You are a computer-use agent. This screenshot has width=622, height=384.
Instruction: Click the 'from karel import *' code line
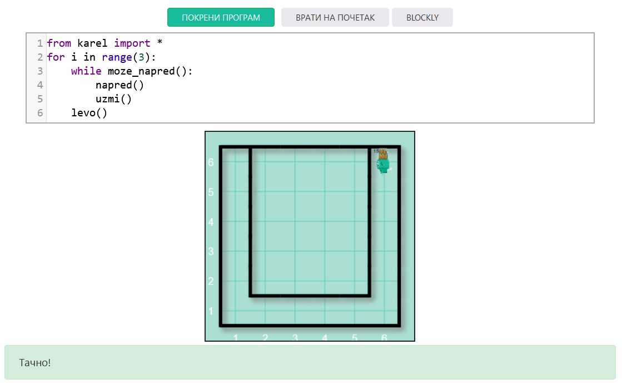click(x=105, y=43)
